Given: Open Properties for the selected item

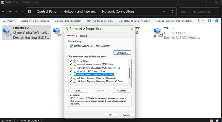Looking at the screenshot, I should coord(121,90).
